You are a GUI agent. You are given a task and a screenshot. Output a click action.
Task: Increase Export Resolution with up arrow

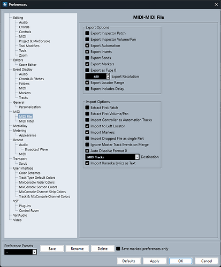point(108,74)
